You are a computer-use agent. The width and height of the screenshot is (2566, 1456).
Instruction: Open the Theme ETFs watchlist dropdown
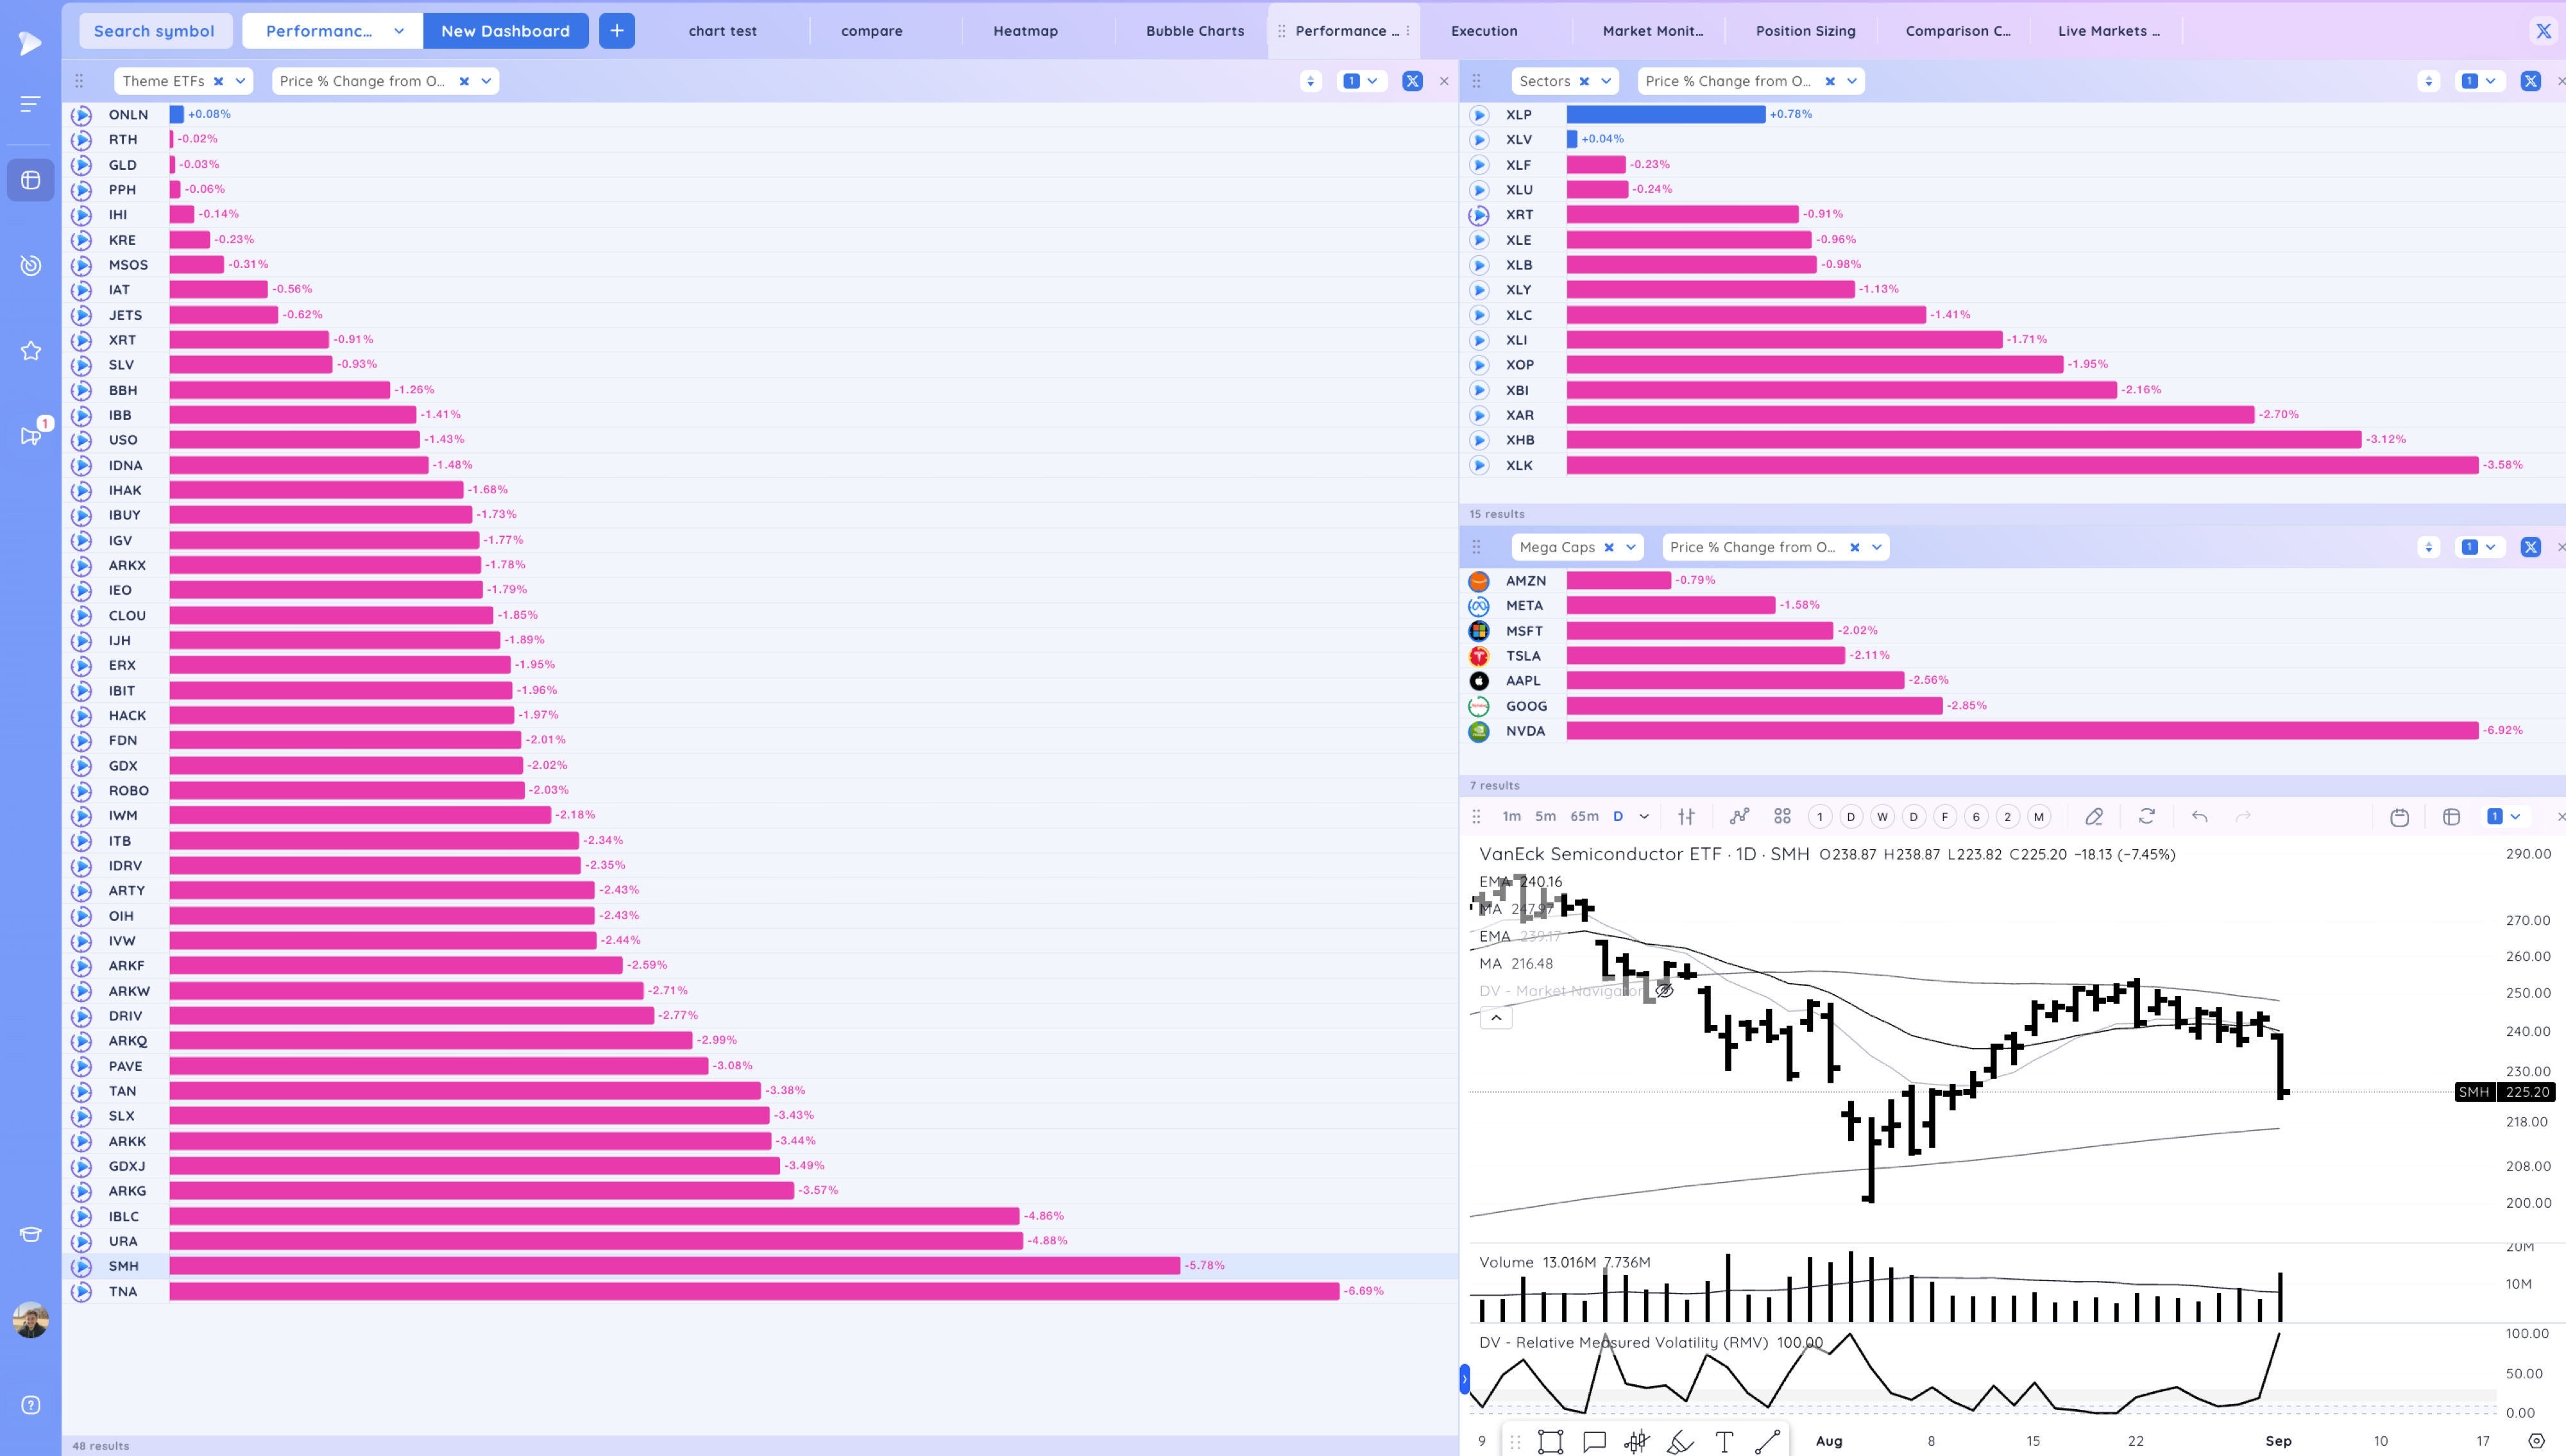point(240,81)
